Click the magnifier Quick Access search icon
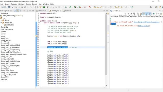This screenshot has height=92, width=163. click(x=151, y=7)
